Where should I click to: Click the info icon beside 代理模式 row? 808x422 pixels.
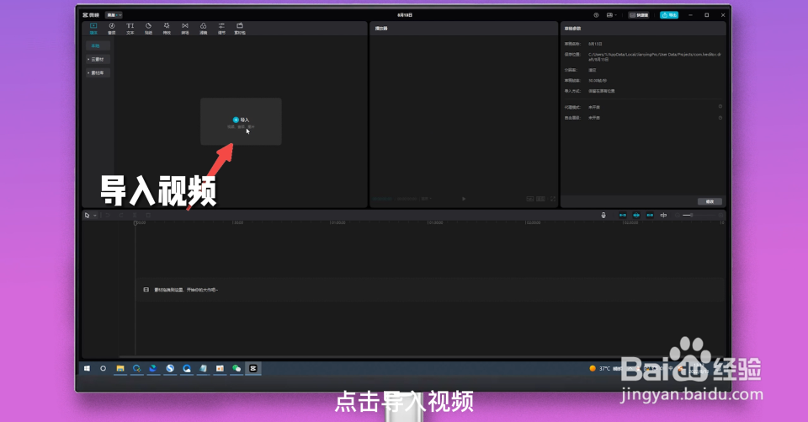tap(720, 107)
